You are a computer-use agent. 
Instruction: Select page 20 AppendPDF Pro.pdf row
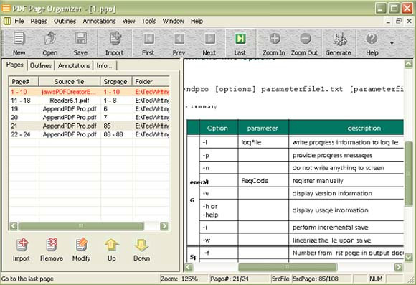pyautogui.click(x=90, y=118)
